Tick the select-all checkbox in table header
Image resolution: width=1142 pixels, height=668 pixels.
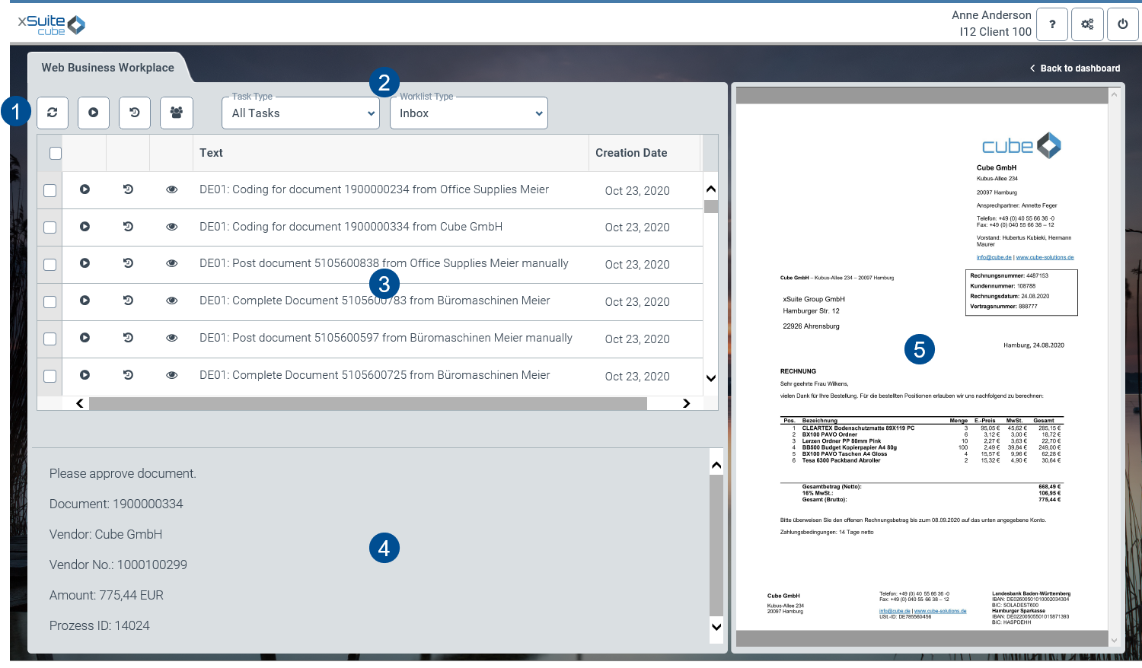click(x=56, y=154)
